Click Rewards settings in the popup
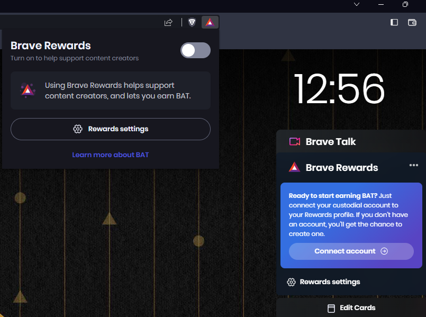The height and width of the screenshot is (317, 426). 110,129
